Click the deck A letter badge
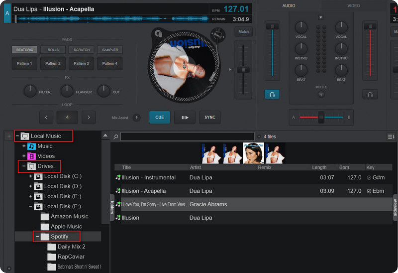The image size is (398, 273). tap(7, 13)
